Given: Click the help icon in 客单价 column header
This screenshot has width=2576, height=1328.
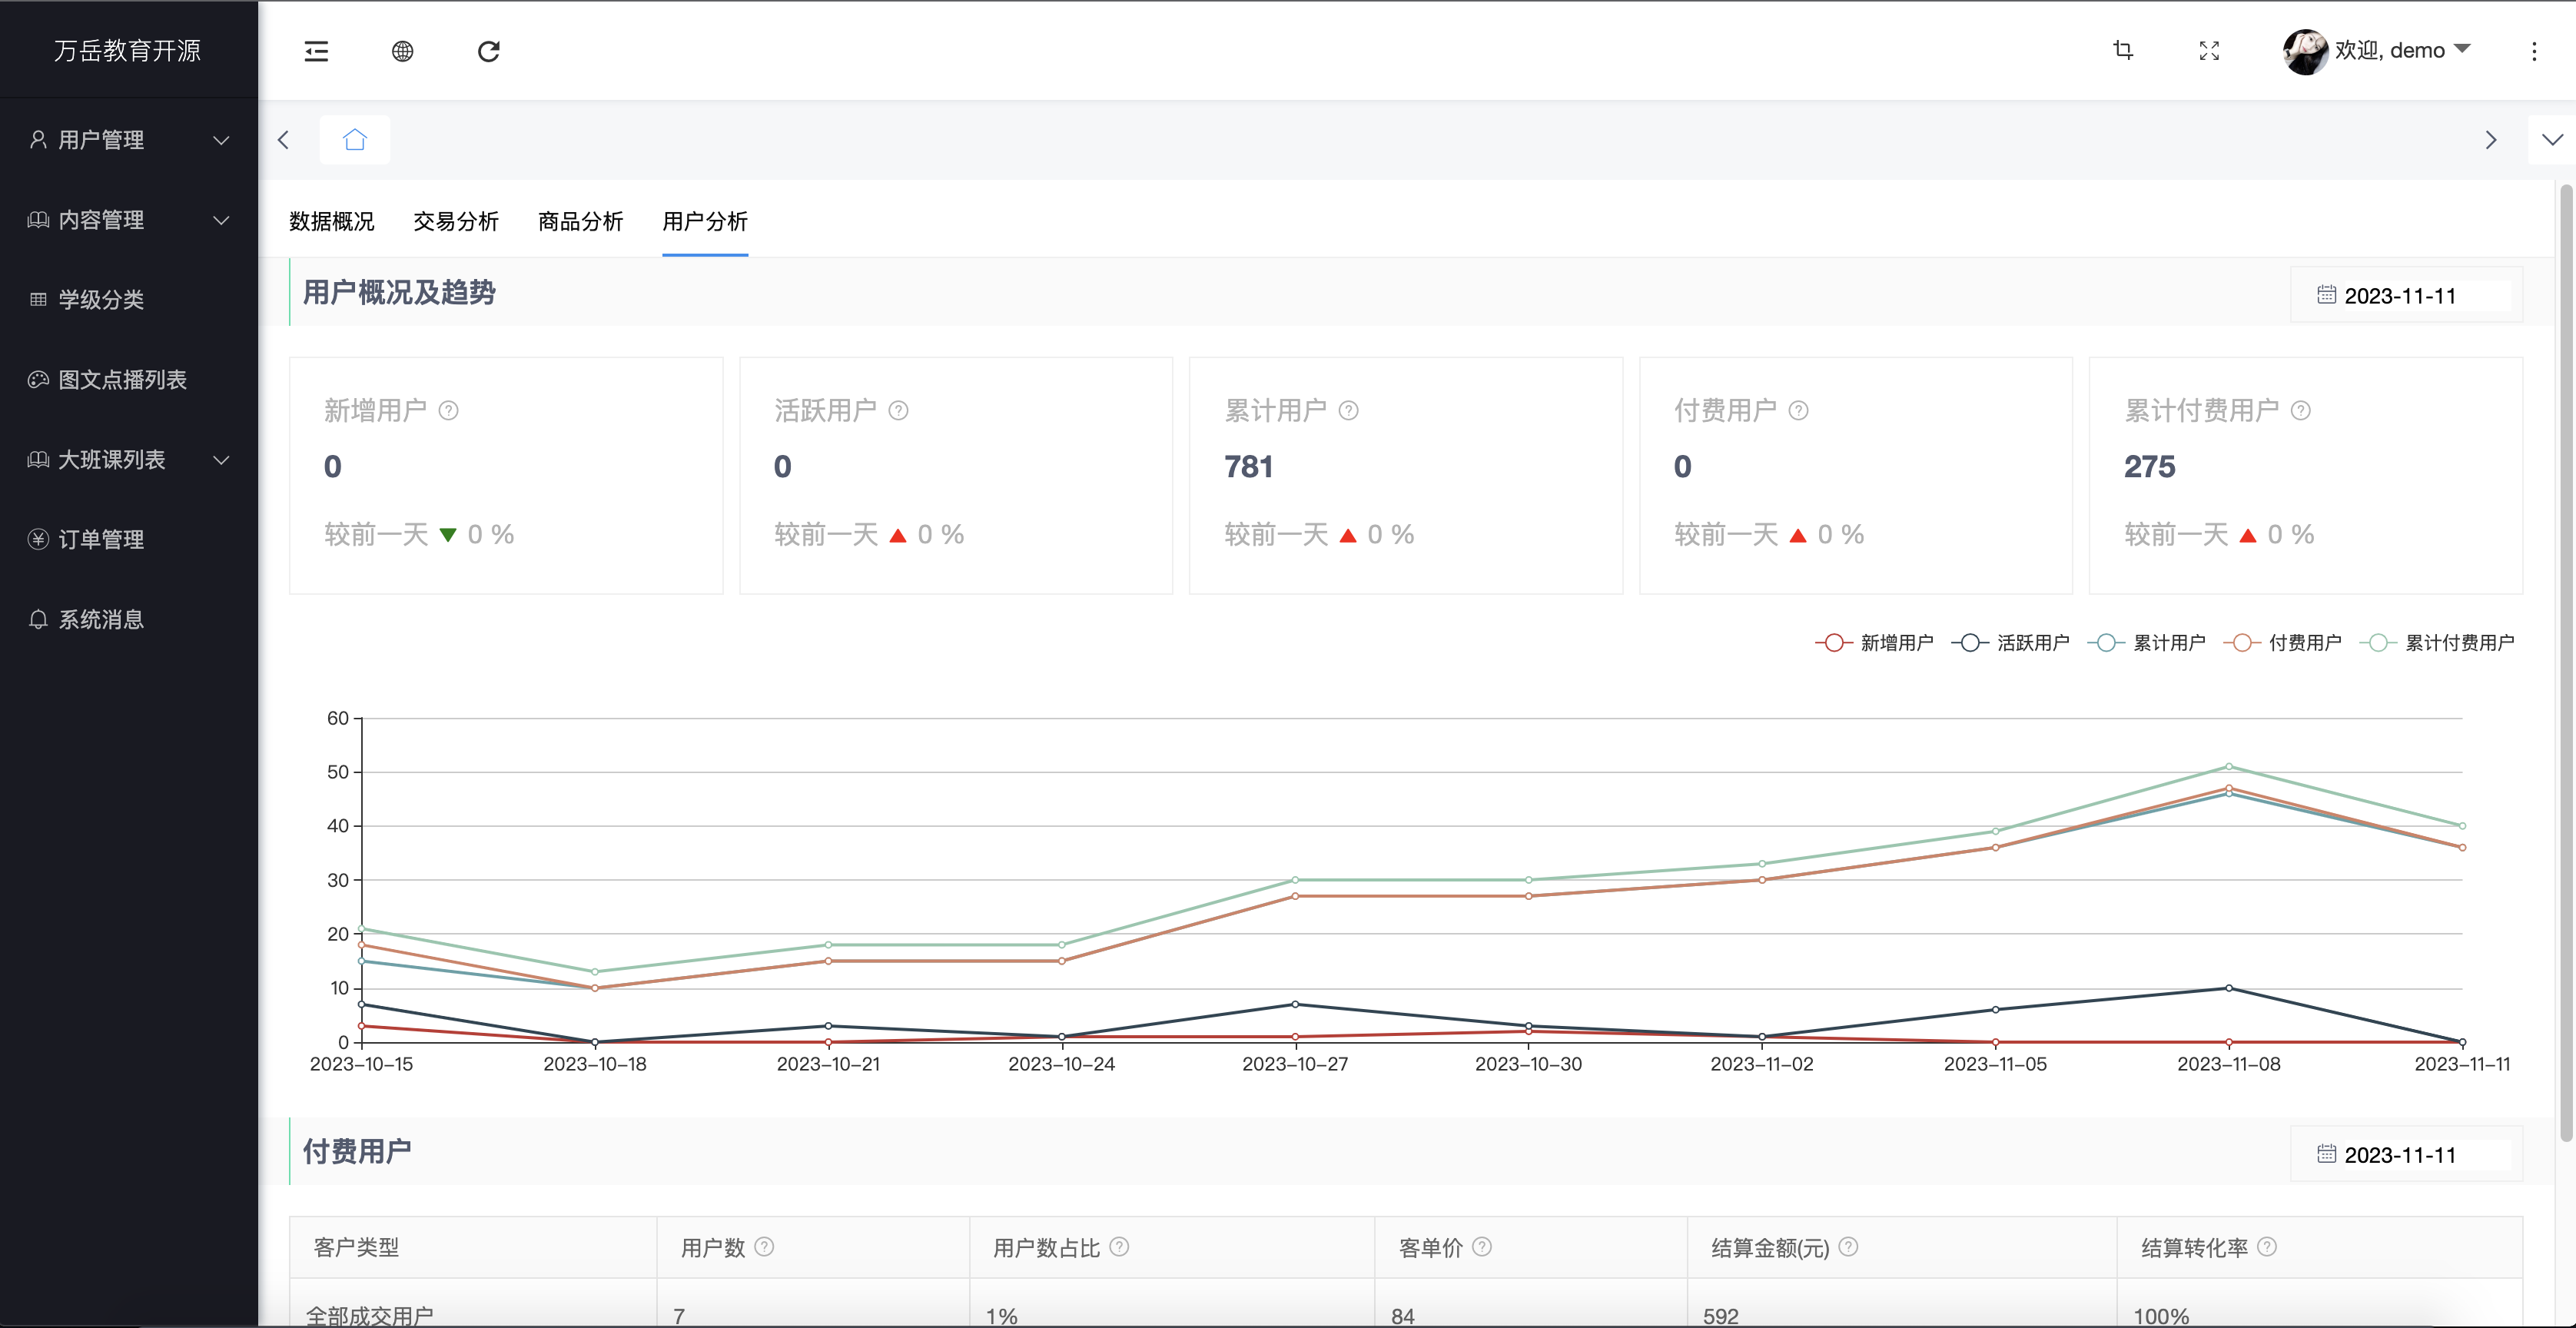Looking at the screenshot, I should pos(1482,1246).
